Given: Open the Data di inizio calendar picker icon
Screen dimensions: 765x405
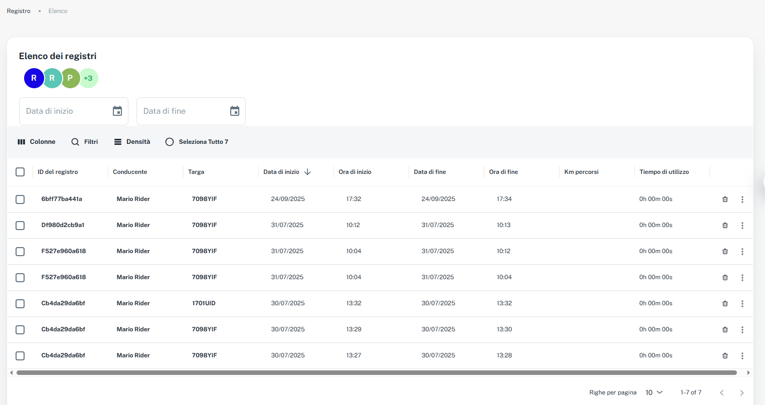Looking at the screenshot, I should [117, 111].
